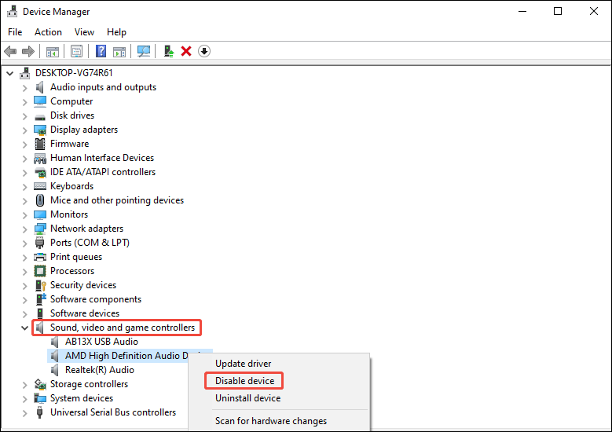Select the AB13X USB Audio device
Image resolution: width=612 pixels, height=432 pixels.
point(101,342)
